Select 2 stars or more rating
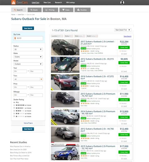Image resolution: width=149 pixels, height=162 pixels. 14,113
